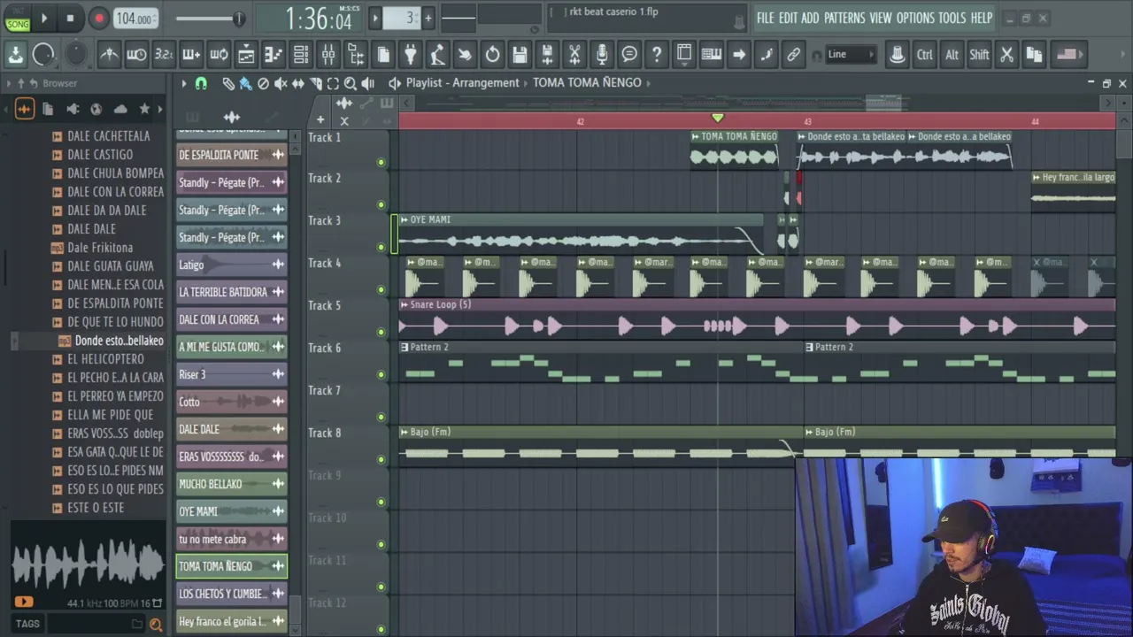Select the Slip tool in playlist toolbar
The width and height of the screenshot is (1133, 637).
click(298, 83)
